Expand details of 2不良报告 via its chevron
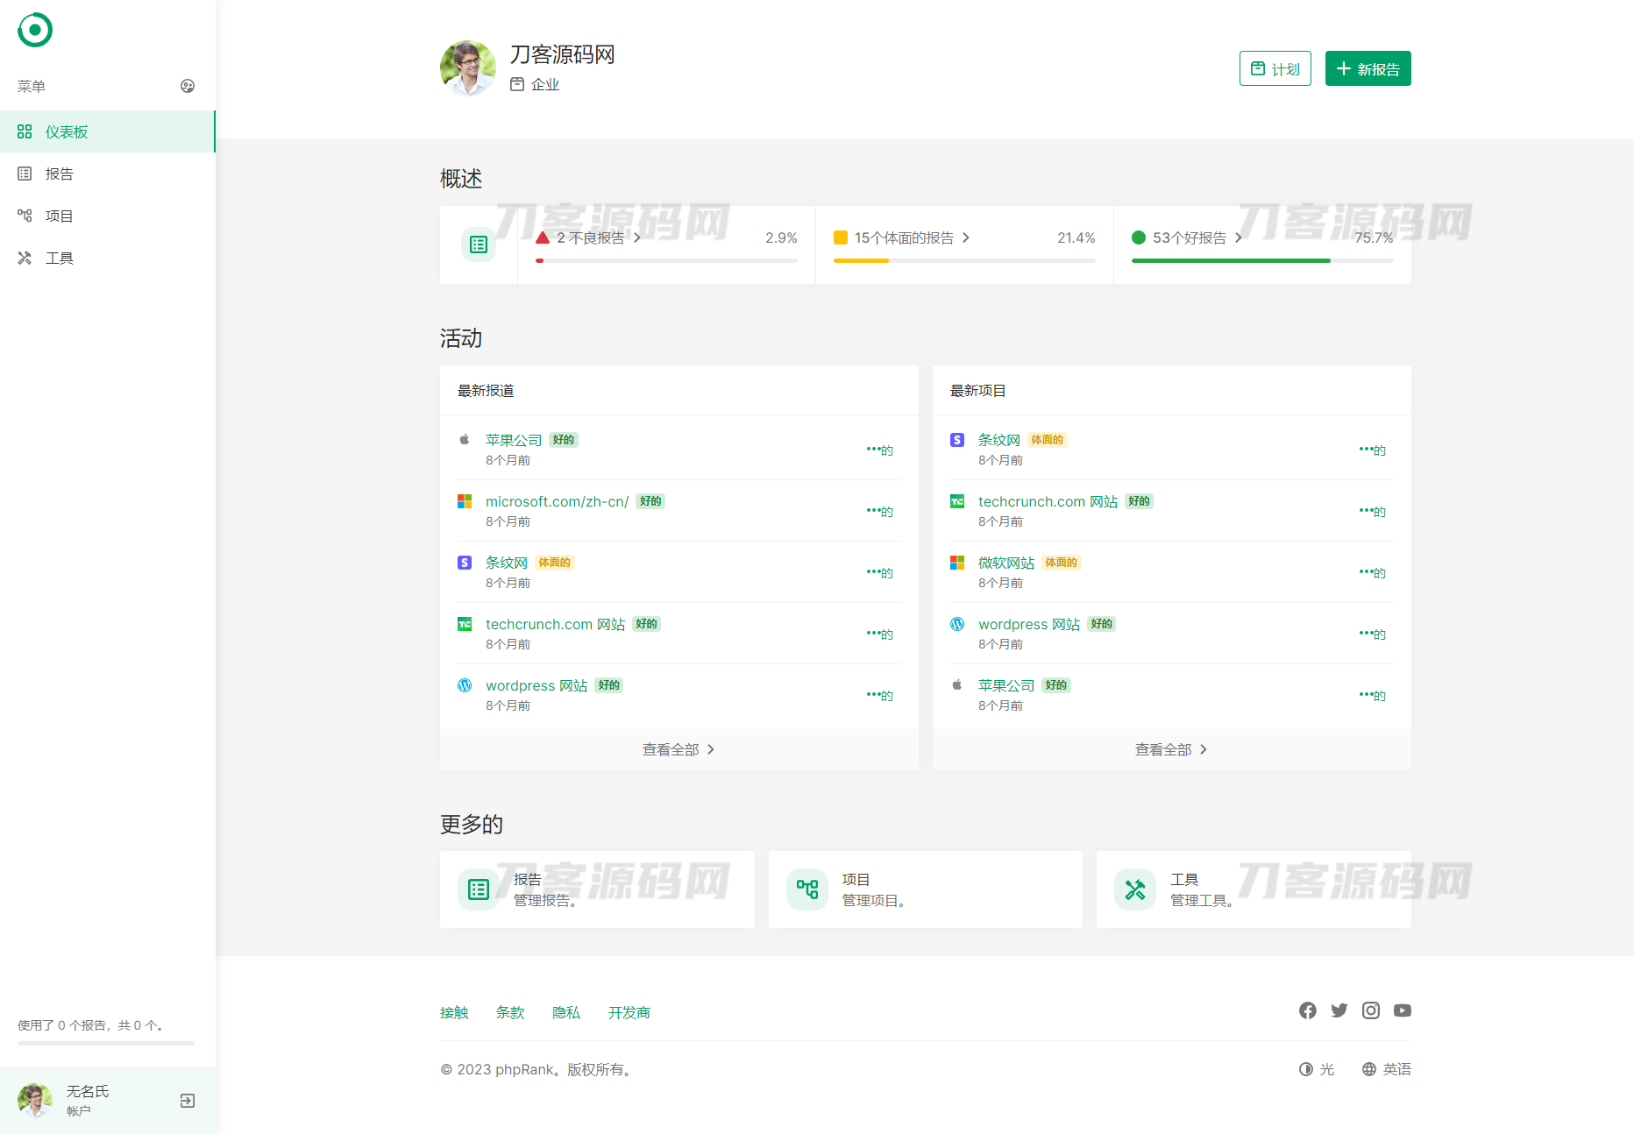 coord(638,237)
